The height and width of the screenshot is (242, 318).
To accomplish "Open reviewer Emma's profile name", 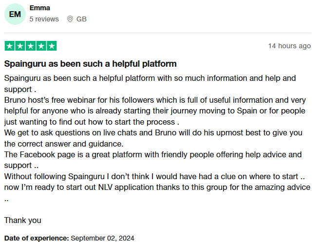I will tap(39, 8).
